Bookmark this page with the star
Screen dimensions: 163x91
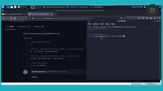[x=125, y=18]
